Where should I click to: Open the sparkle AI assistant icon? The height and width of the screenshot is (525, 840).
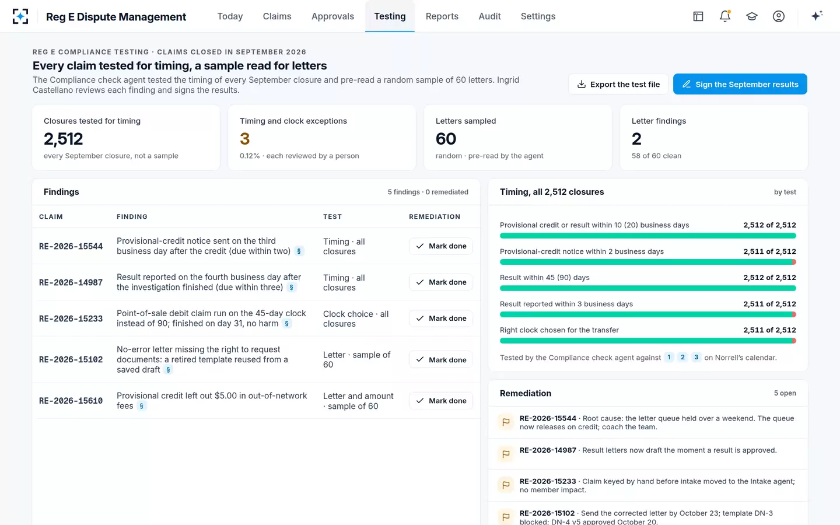817,16
